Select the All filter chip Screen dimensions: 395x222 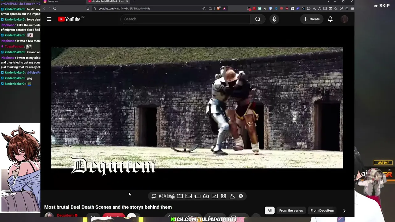(269, 211)
